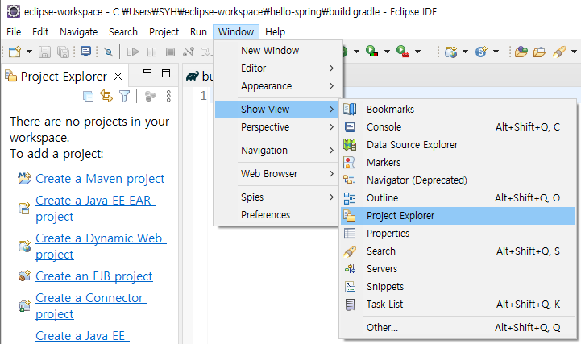Select Search view in Show View list
Image resolution: width=581 pixels, height=344 pixels.
[x=458, y=251]
